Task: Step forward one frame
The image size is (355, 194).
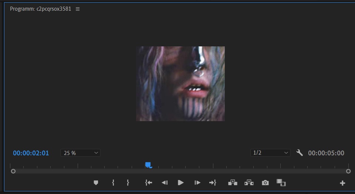Action: tap(197, 183)
